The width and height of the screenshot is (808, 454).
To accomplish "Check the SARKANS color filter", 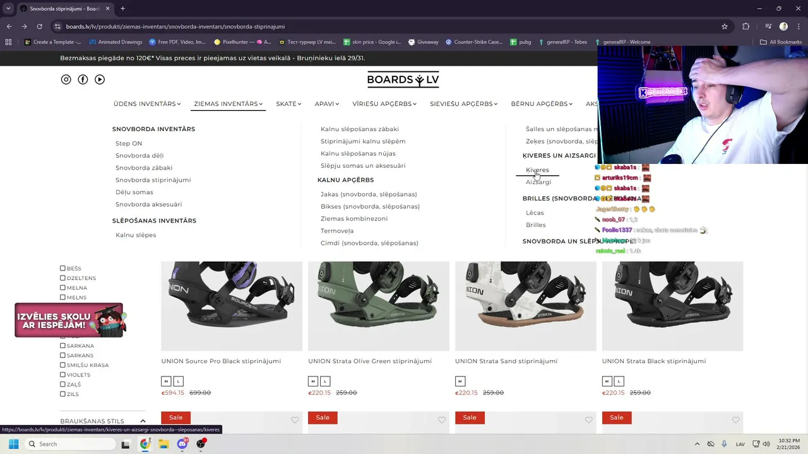I will point(62,355).
